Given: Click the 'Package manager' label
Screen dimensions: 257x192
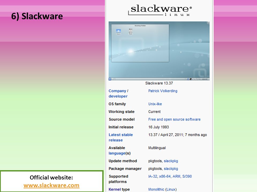Looking at the screenshot, I should pyautogui.click(x=125, y=169).
